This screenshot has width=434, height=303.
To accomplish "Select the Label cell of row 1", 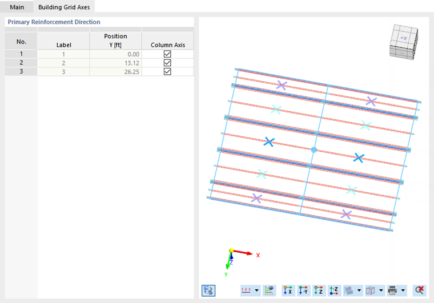I will (63, 54).
